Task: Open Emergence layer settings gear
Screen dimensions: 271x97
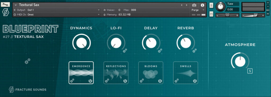Action: (72, 81)
